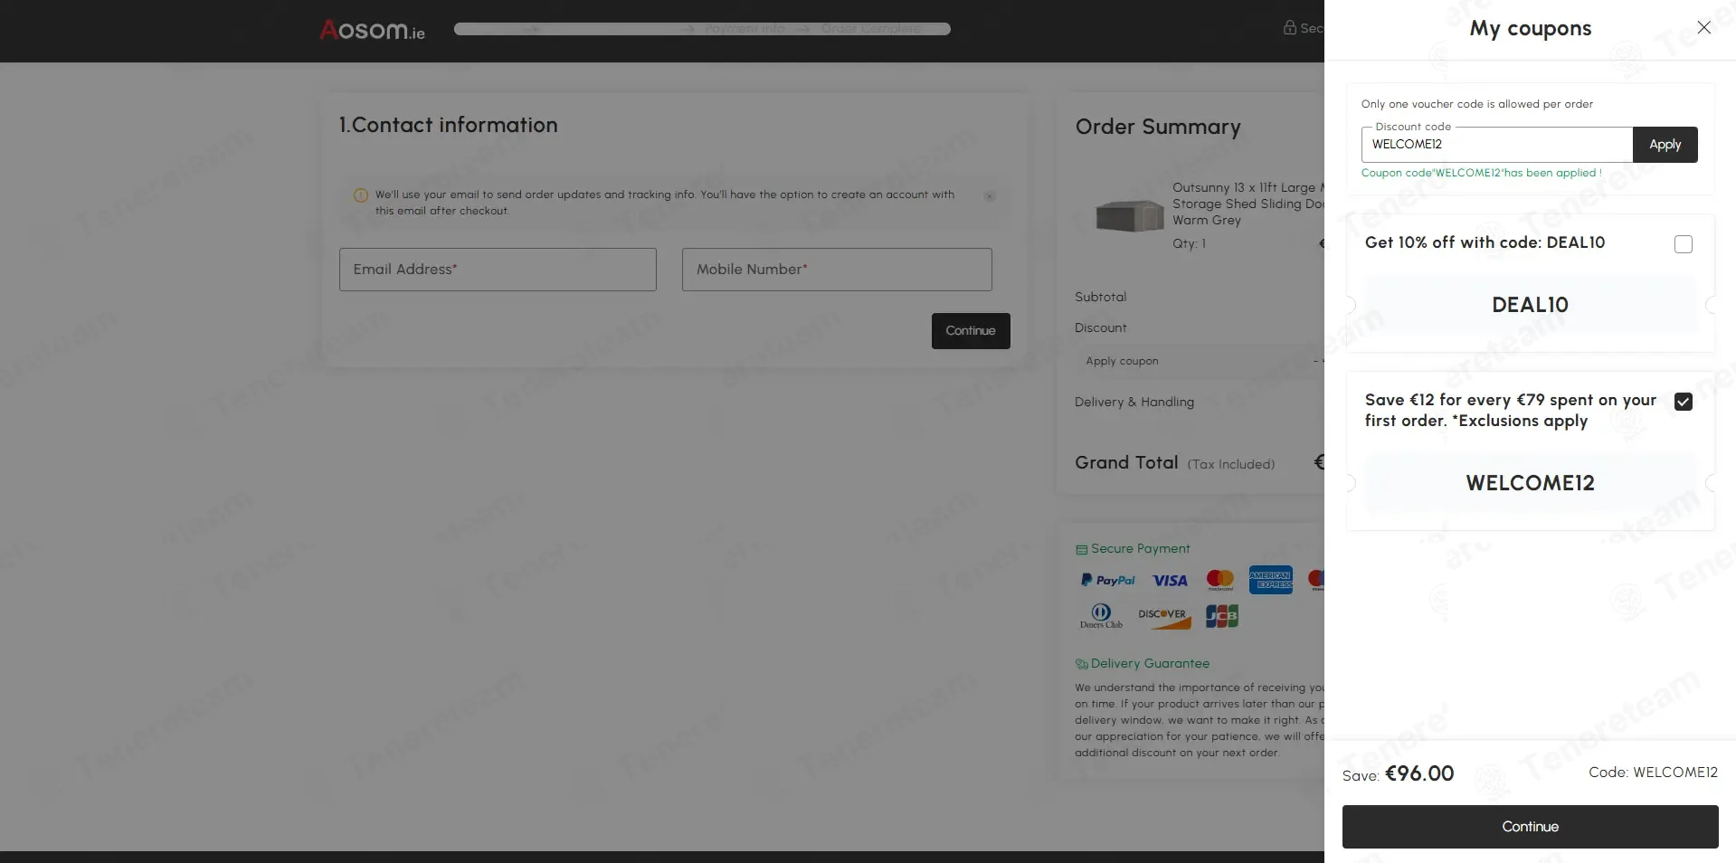Click the Outsunny storage shed product title

tap(1248, 204)
